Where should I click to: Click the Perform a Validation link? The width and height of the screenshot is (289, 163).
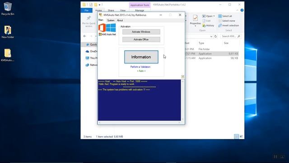[x=140, y=67]
